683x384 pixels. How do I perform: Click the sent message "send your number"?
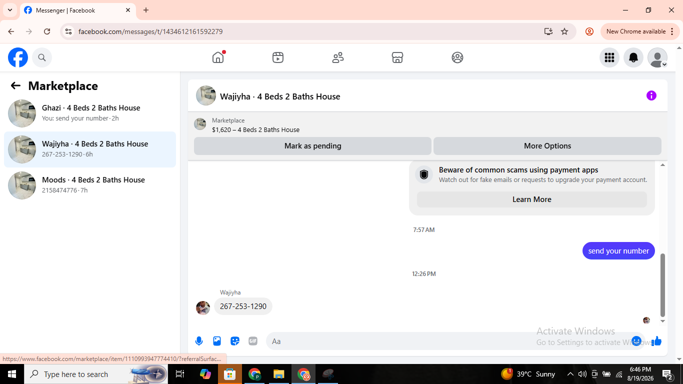[618, 251]
